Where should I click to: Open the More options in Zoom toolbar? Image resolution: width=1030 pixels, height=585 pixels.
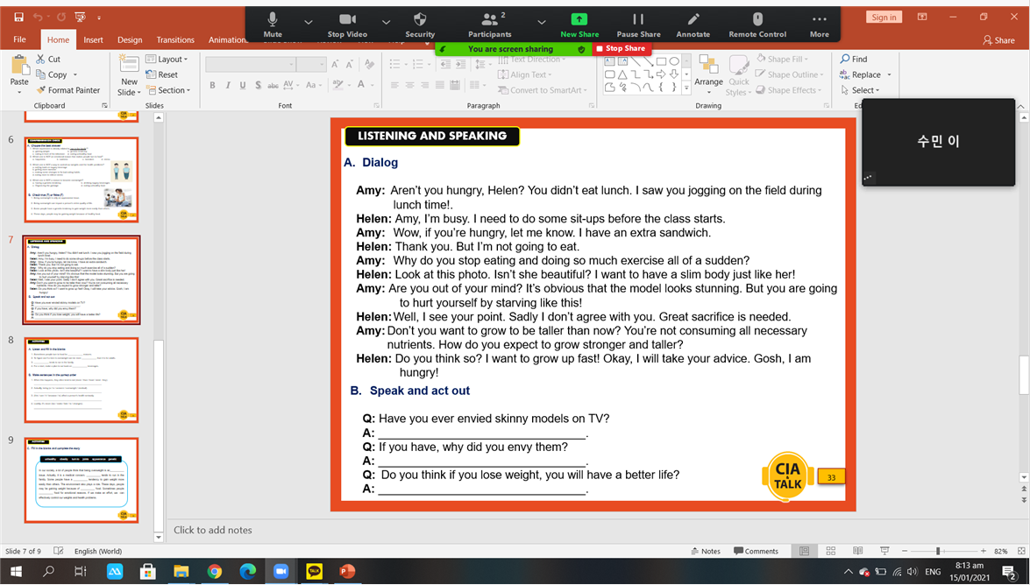[x=819, y=25]
